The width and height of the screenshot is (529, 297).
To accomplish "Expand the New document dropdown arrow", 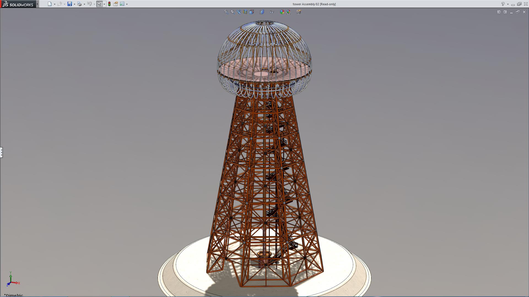I will click(x=55, y=4).
